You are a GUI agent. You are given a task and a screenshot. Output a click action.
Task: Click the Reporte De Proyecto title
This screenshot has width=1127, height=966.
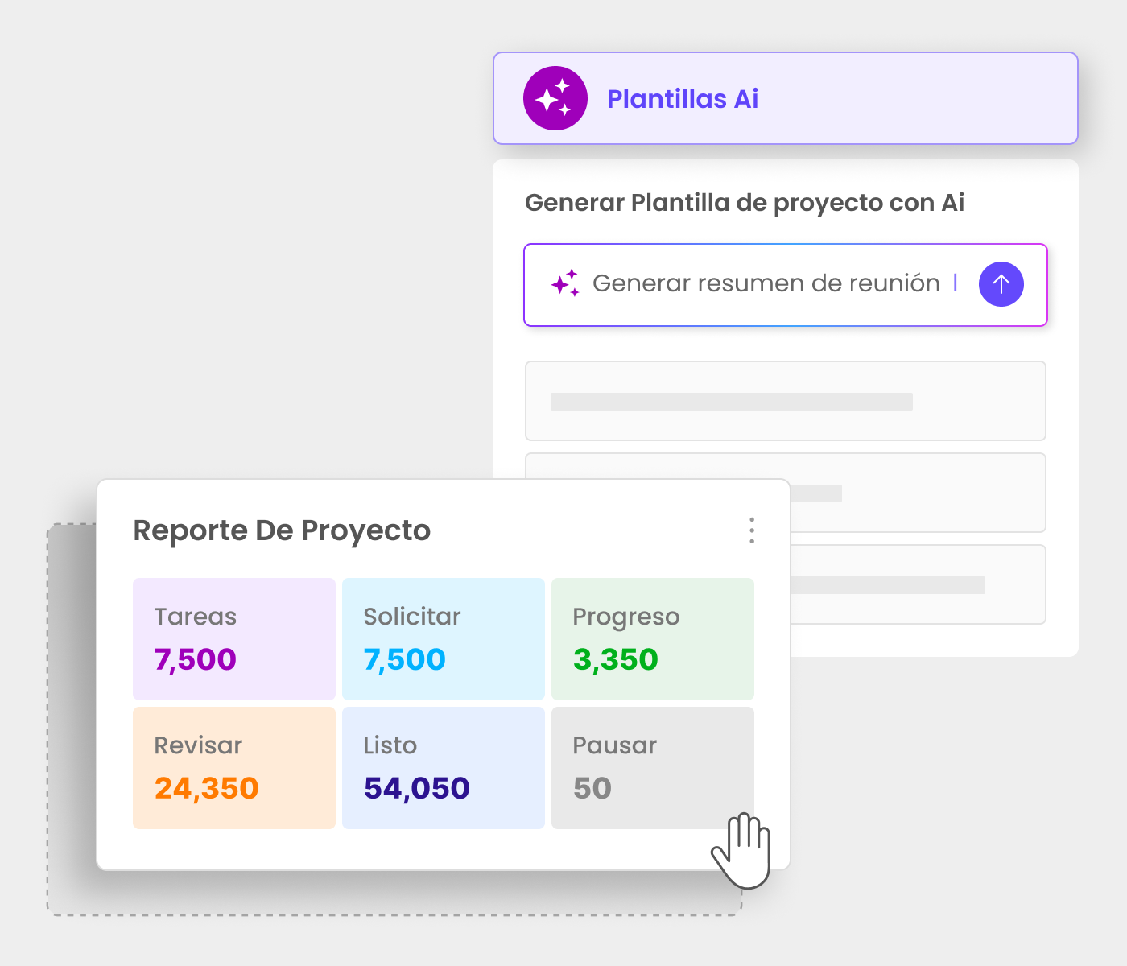pos(282,530)
